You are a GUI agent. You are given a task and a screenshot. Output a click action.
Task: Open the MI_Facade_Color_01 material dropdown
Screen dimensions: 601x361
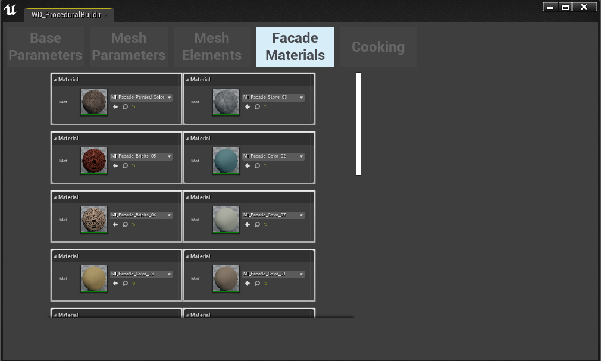tap(274, 274)
